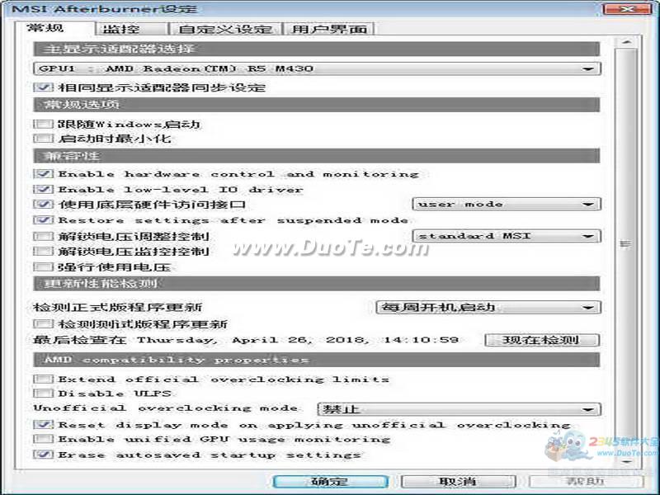Viewport: 660px width, 495px height.
Task: Open Unofficial overclocking mode 禁止 dropdown
Action: (x=459, y=409)
